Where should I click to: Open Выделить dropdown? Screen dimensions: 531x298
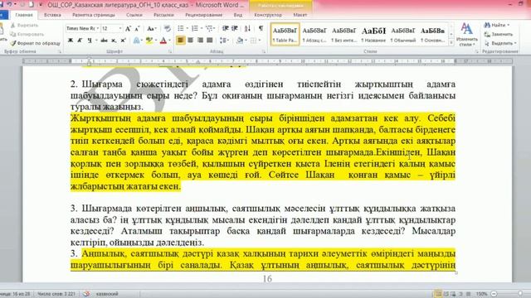(500, 43)
